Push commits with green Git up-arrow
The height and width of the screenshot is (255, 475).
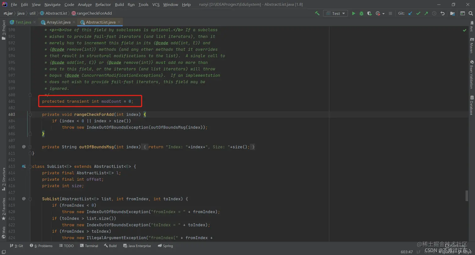click(426, 14)
